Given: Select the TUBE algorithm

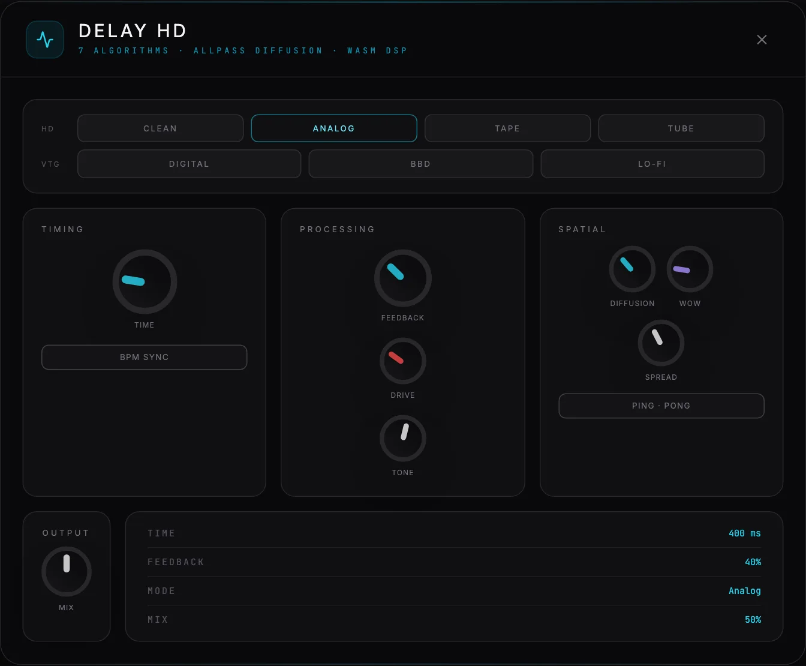Looking at the screenshot, I should [x=681, y=128].
